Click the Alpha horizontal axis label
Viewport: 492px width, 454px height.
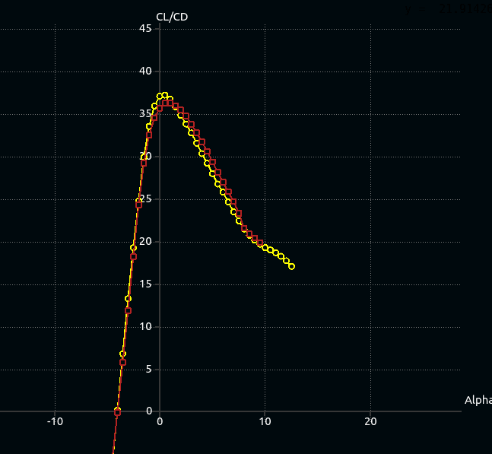pos(478,400)
